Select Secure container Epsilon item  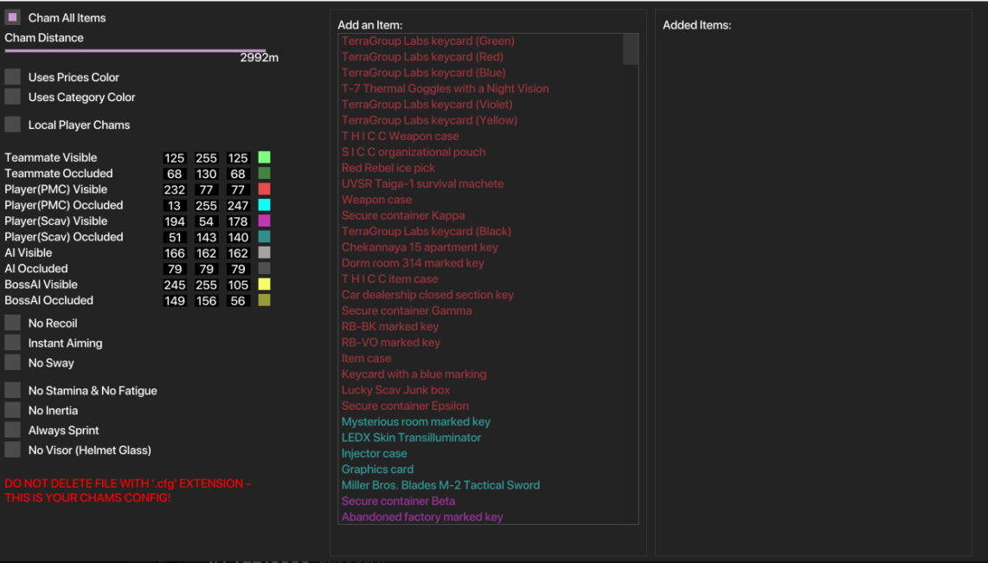[x=405, y=406]
